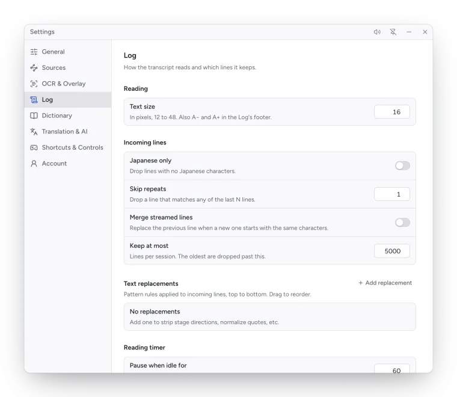457x397 pixels.
Task: Click the Translation & AI language icon
Action: pos(34,132)
